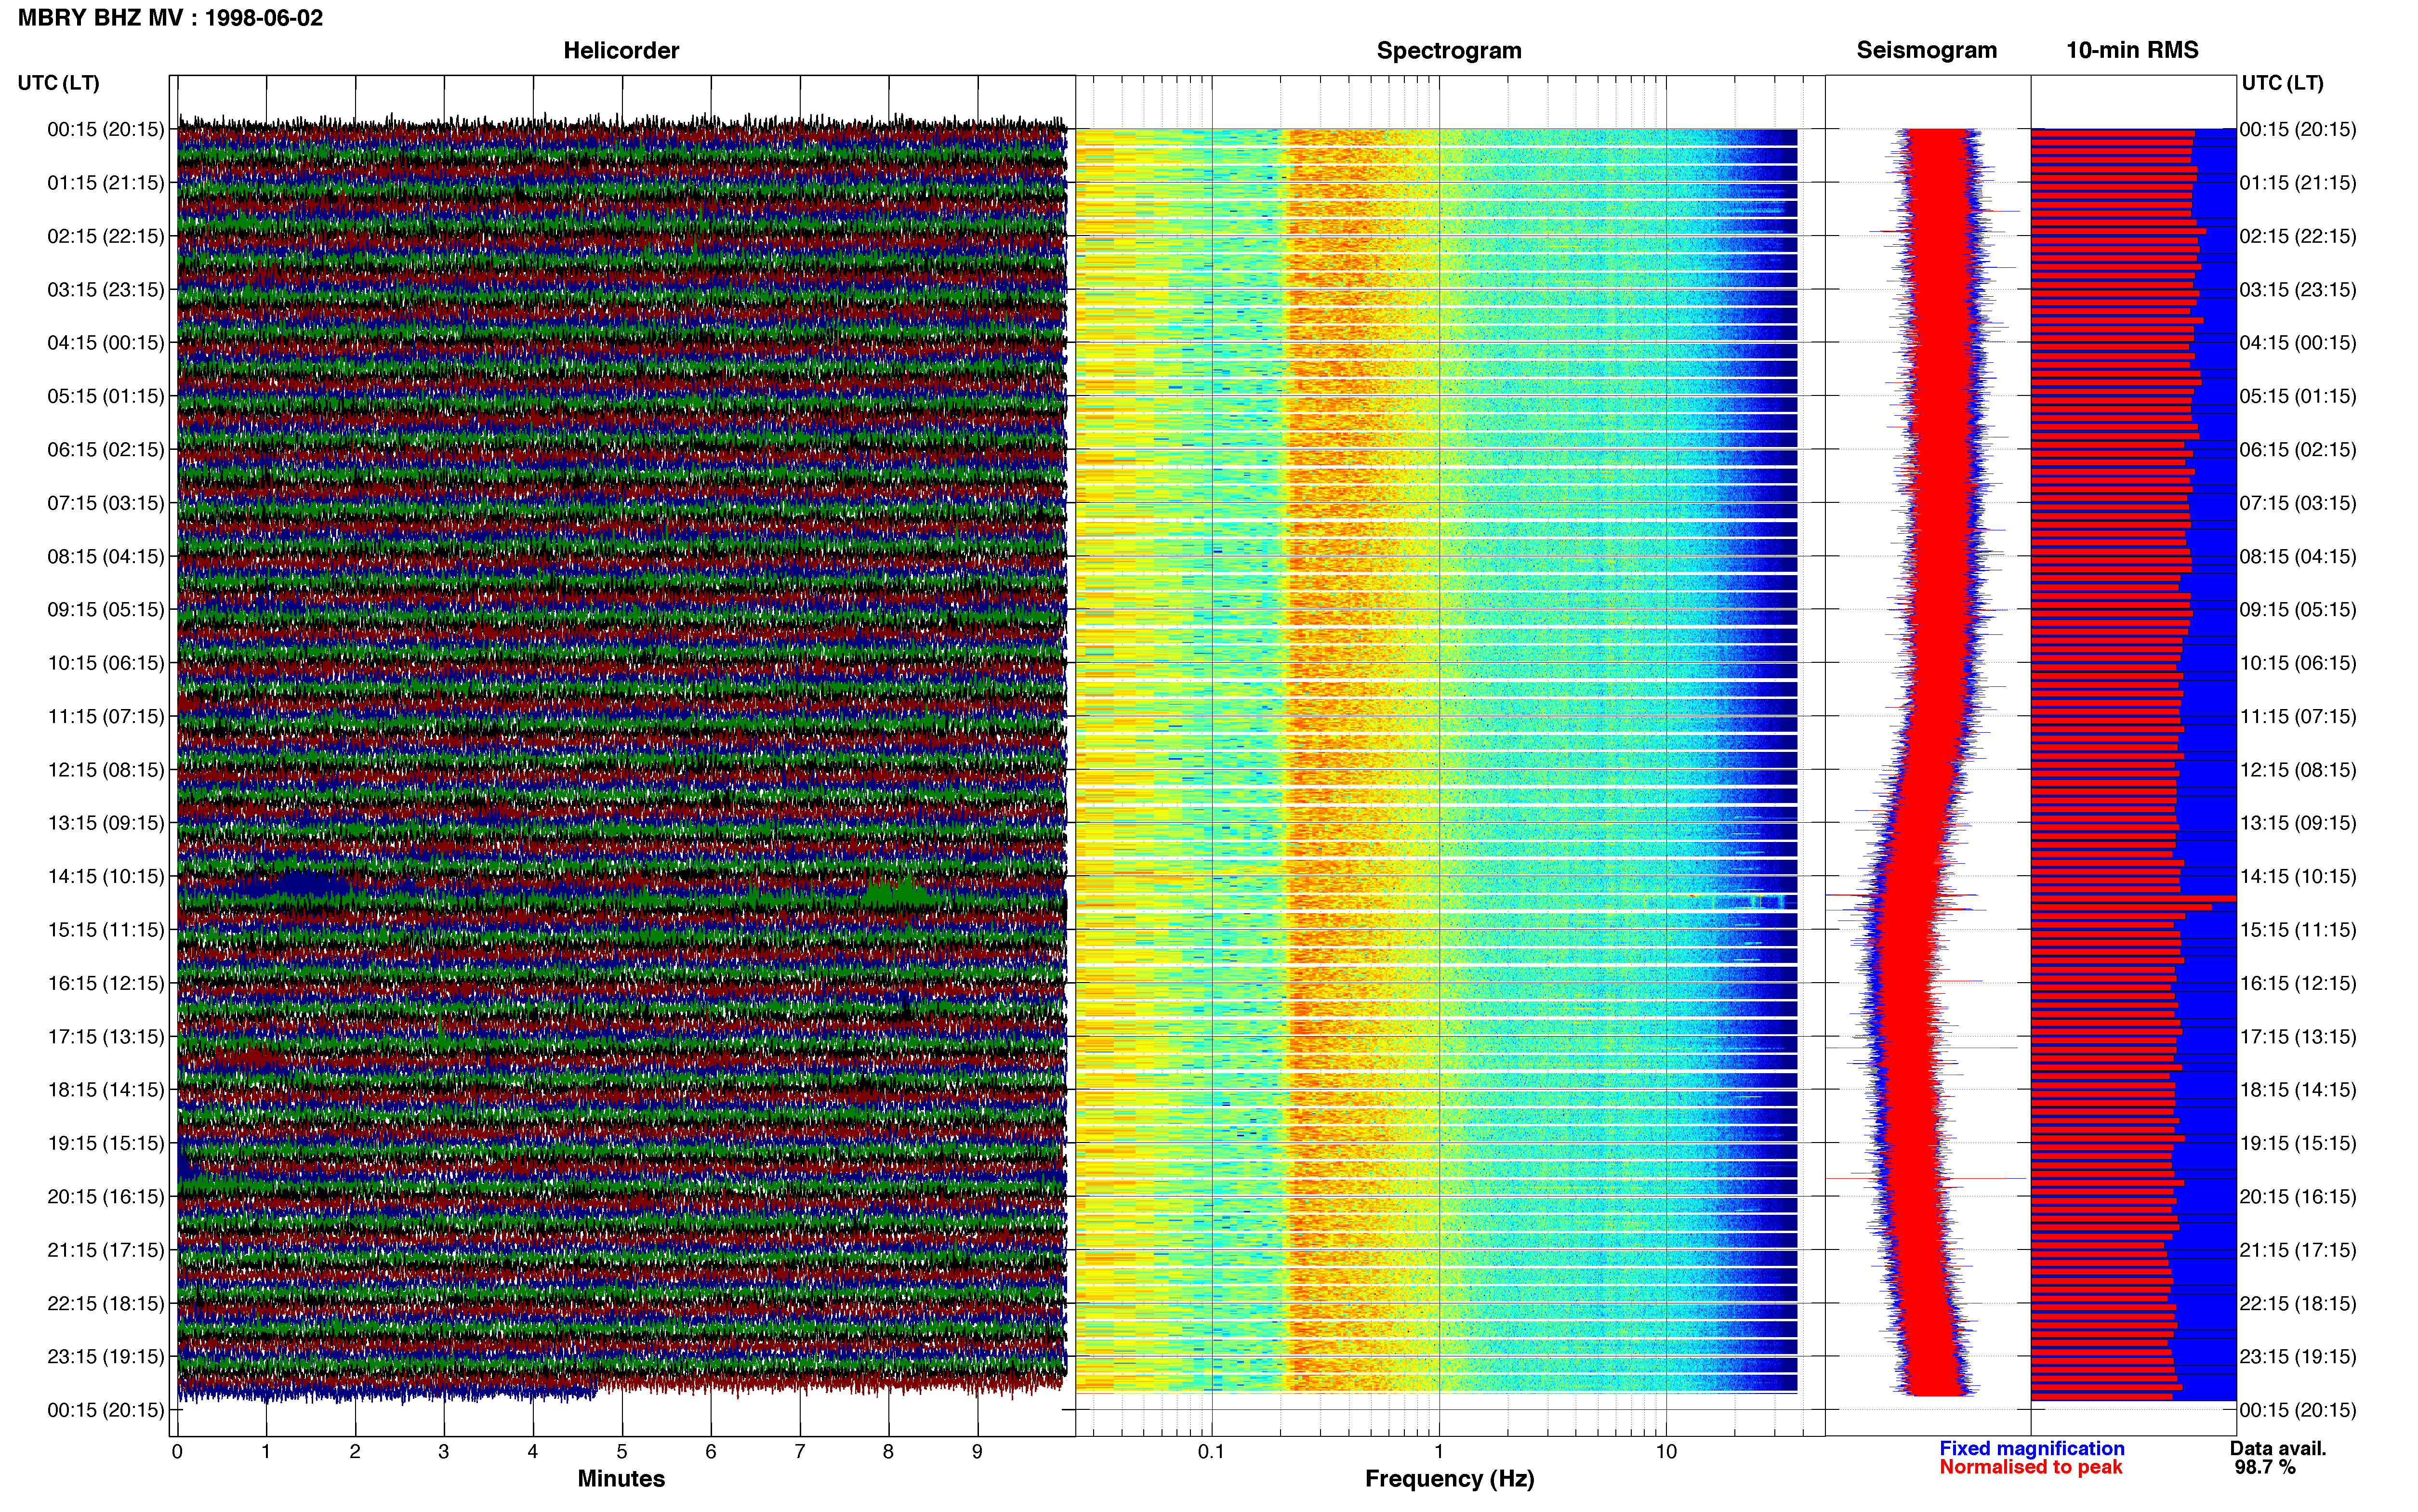Click the '2' tick on the Minutes axis
Image resolution: width=2418 pixels, height=1512 pixels.
[x=355, y=1451]
